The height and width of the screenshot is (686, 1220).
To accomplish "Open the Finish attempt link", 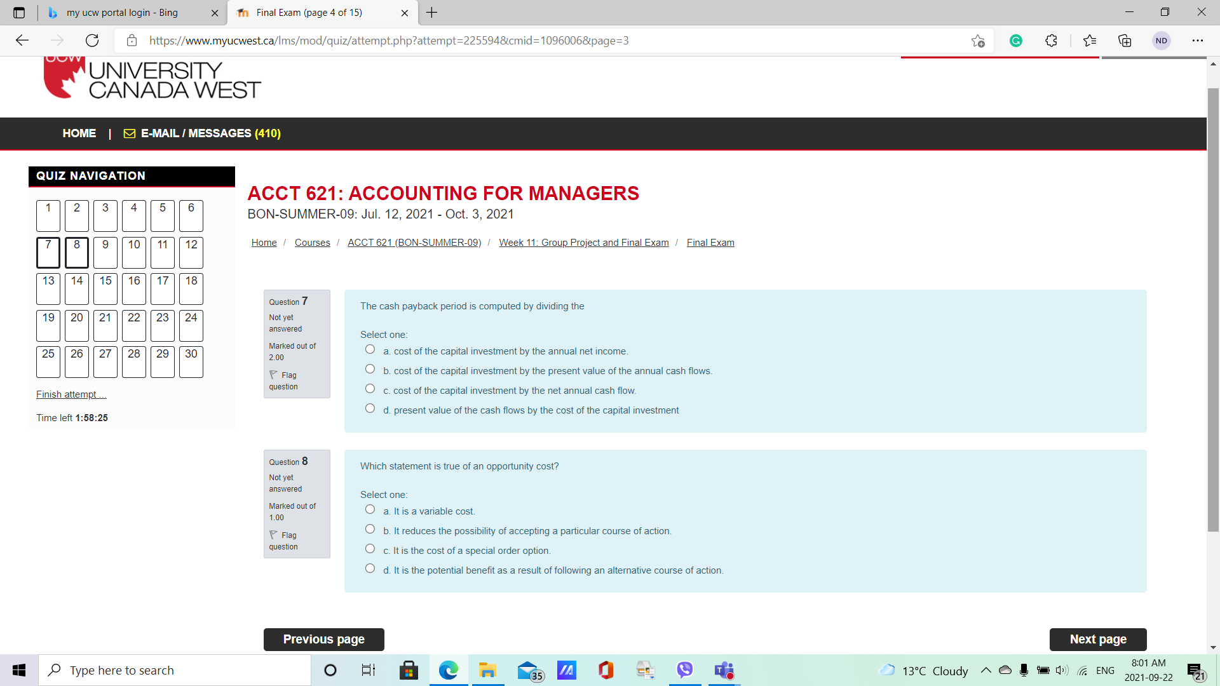I will [71, 394].
